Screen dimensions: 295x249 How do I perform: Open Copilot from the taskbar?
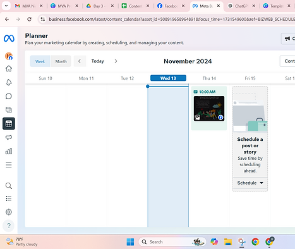214,242
